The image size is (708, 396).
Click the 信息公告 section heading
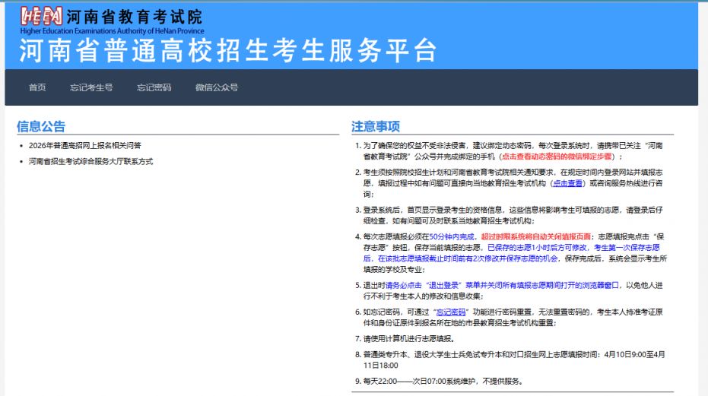[41, 126]
